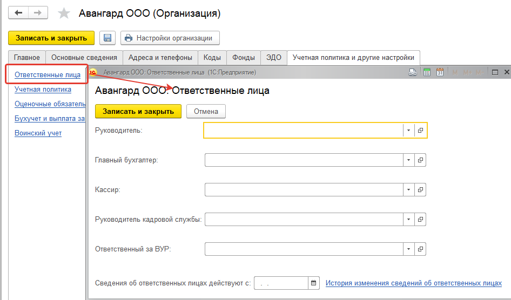Open the Кассир field selection form

[x=420, y=190]
